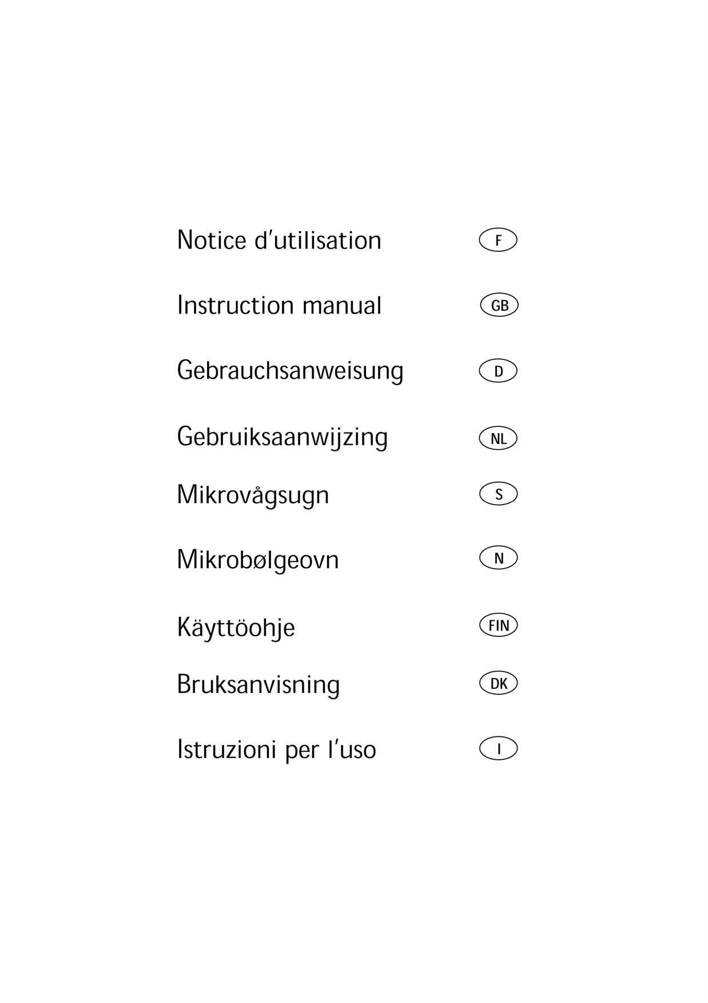Click the word "manual" in the English title
The height and width of the screenshot is (1003, 708).
pos(341,306)
